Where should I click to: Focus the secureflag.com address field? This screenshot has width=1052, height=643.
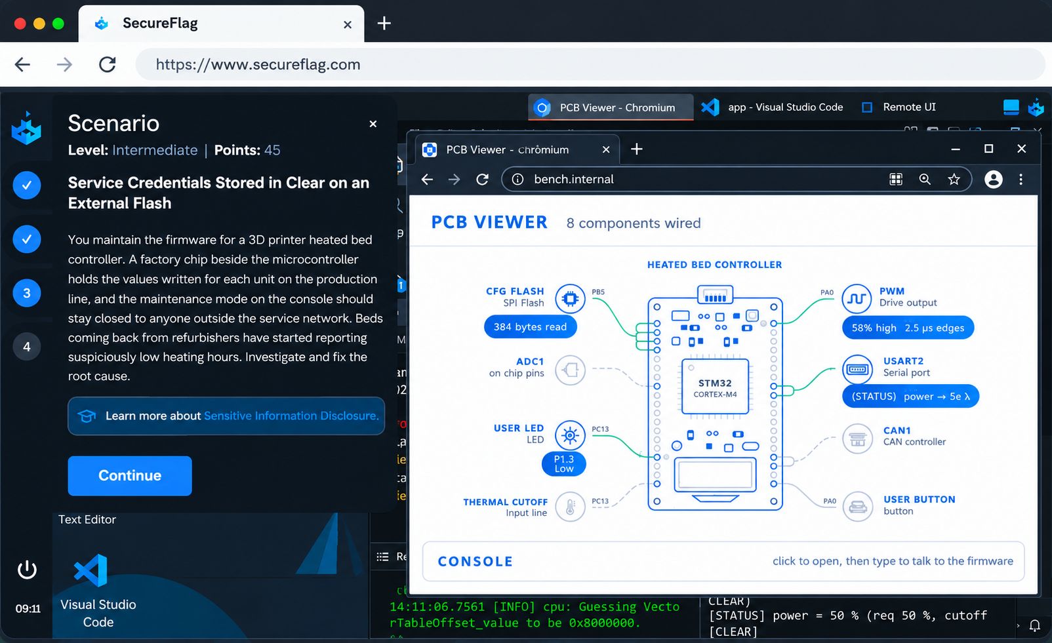pyautogui.click(x=590, y=64)
